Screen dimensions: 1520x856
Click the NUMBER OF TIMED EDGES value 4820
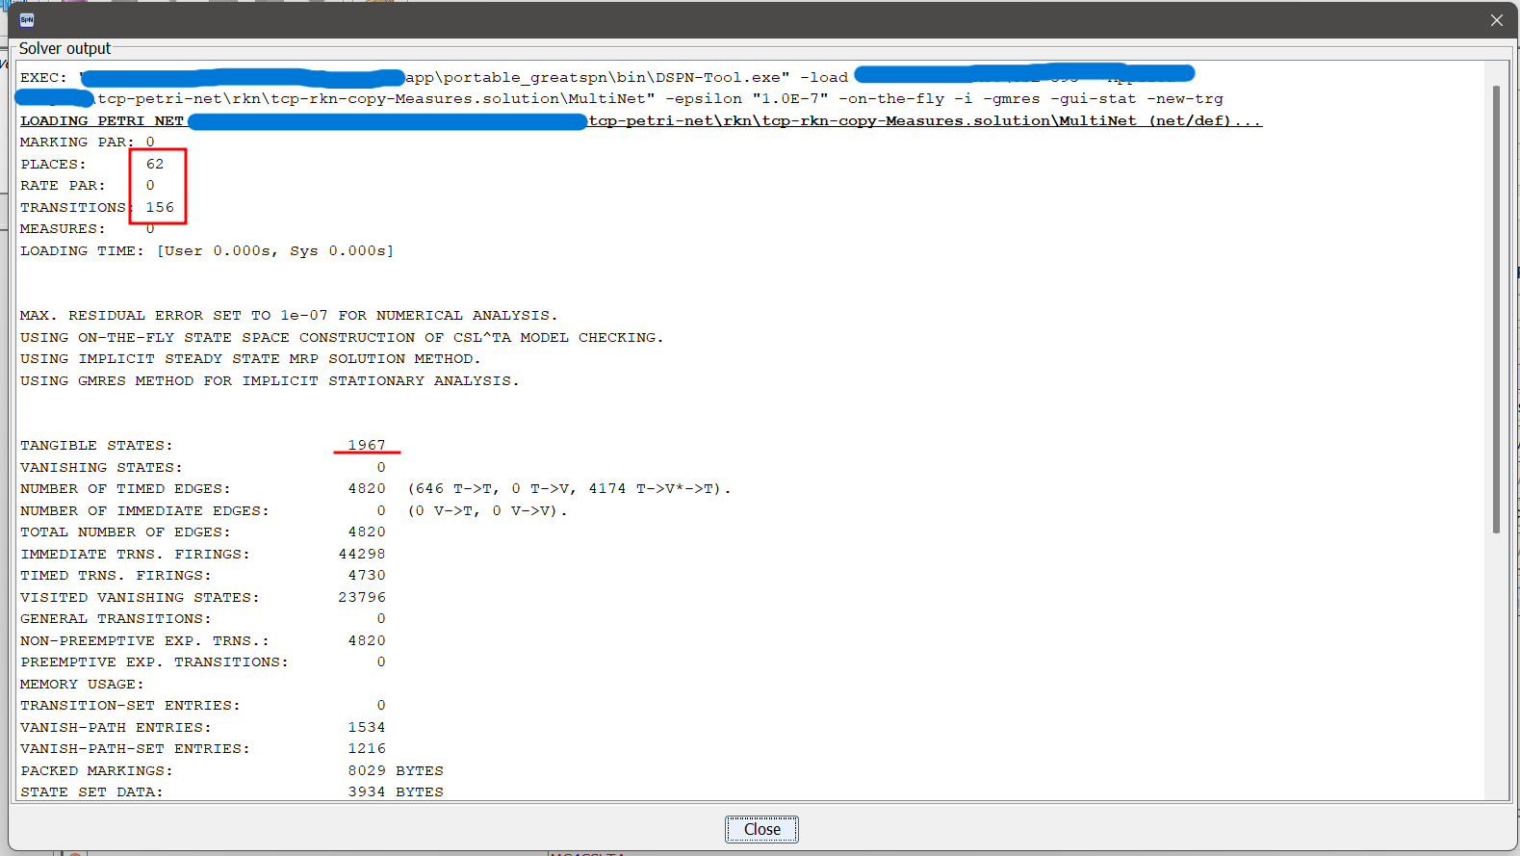click(x=366, y=488)
